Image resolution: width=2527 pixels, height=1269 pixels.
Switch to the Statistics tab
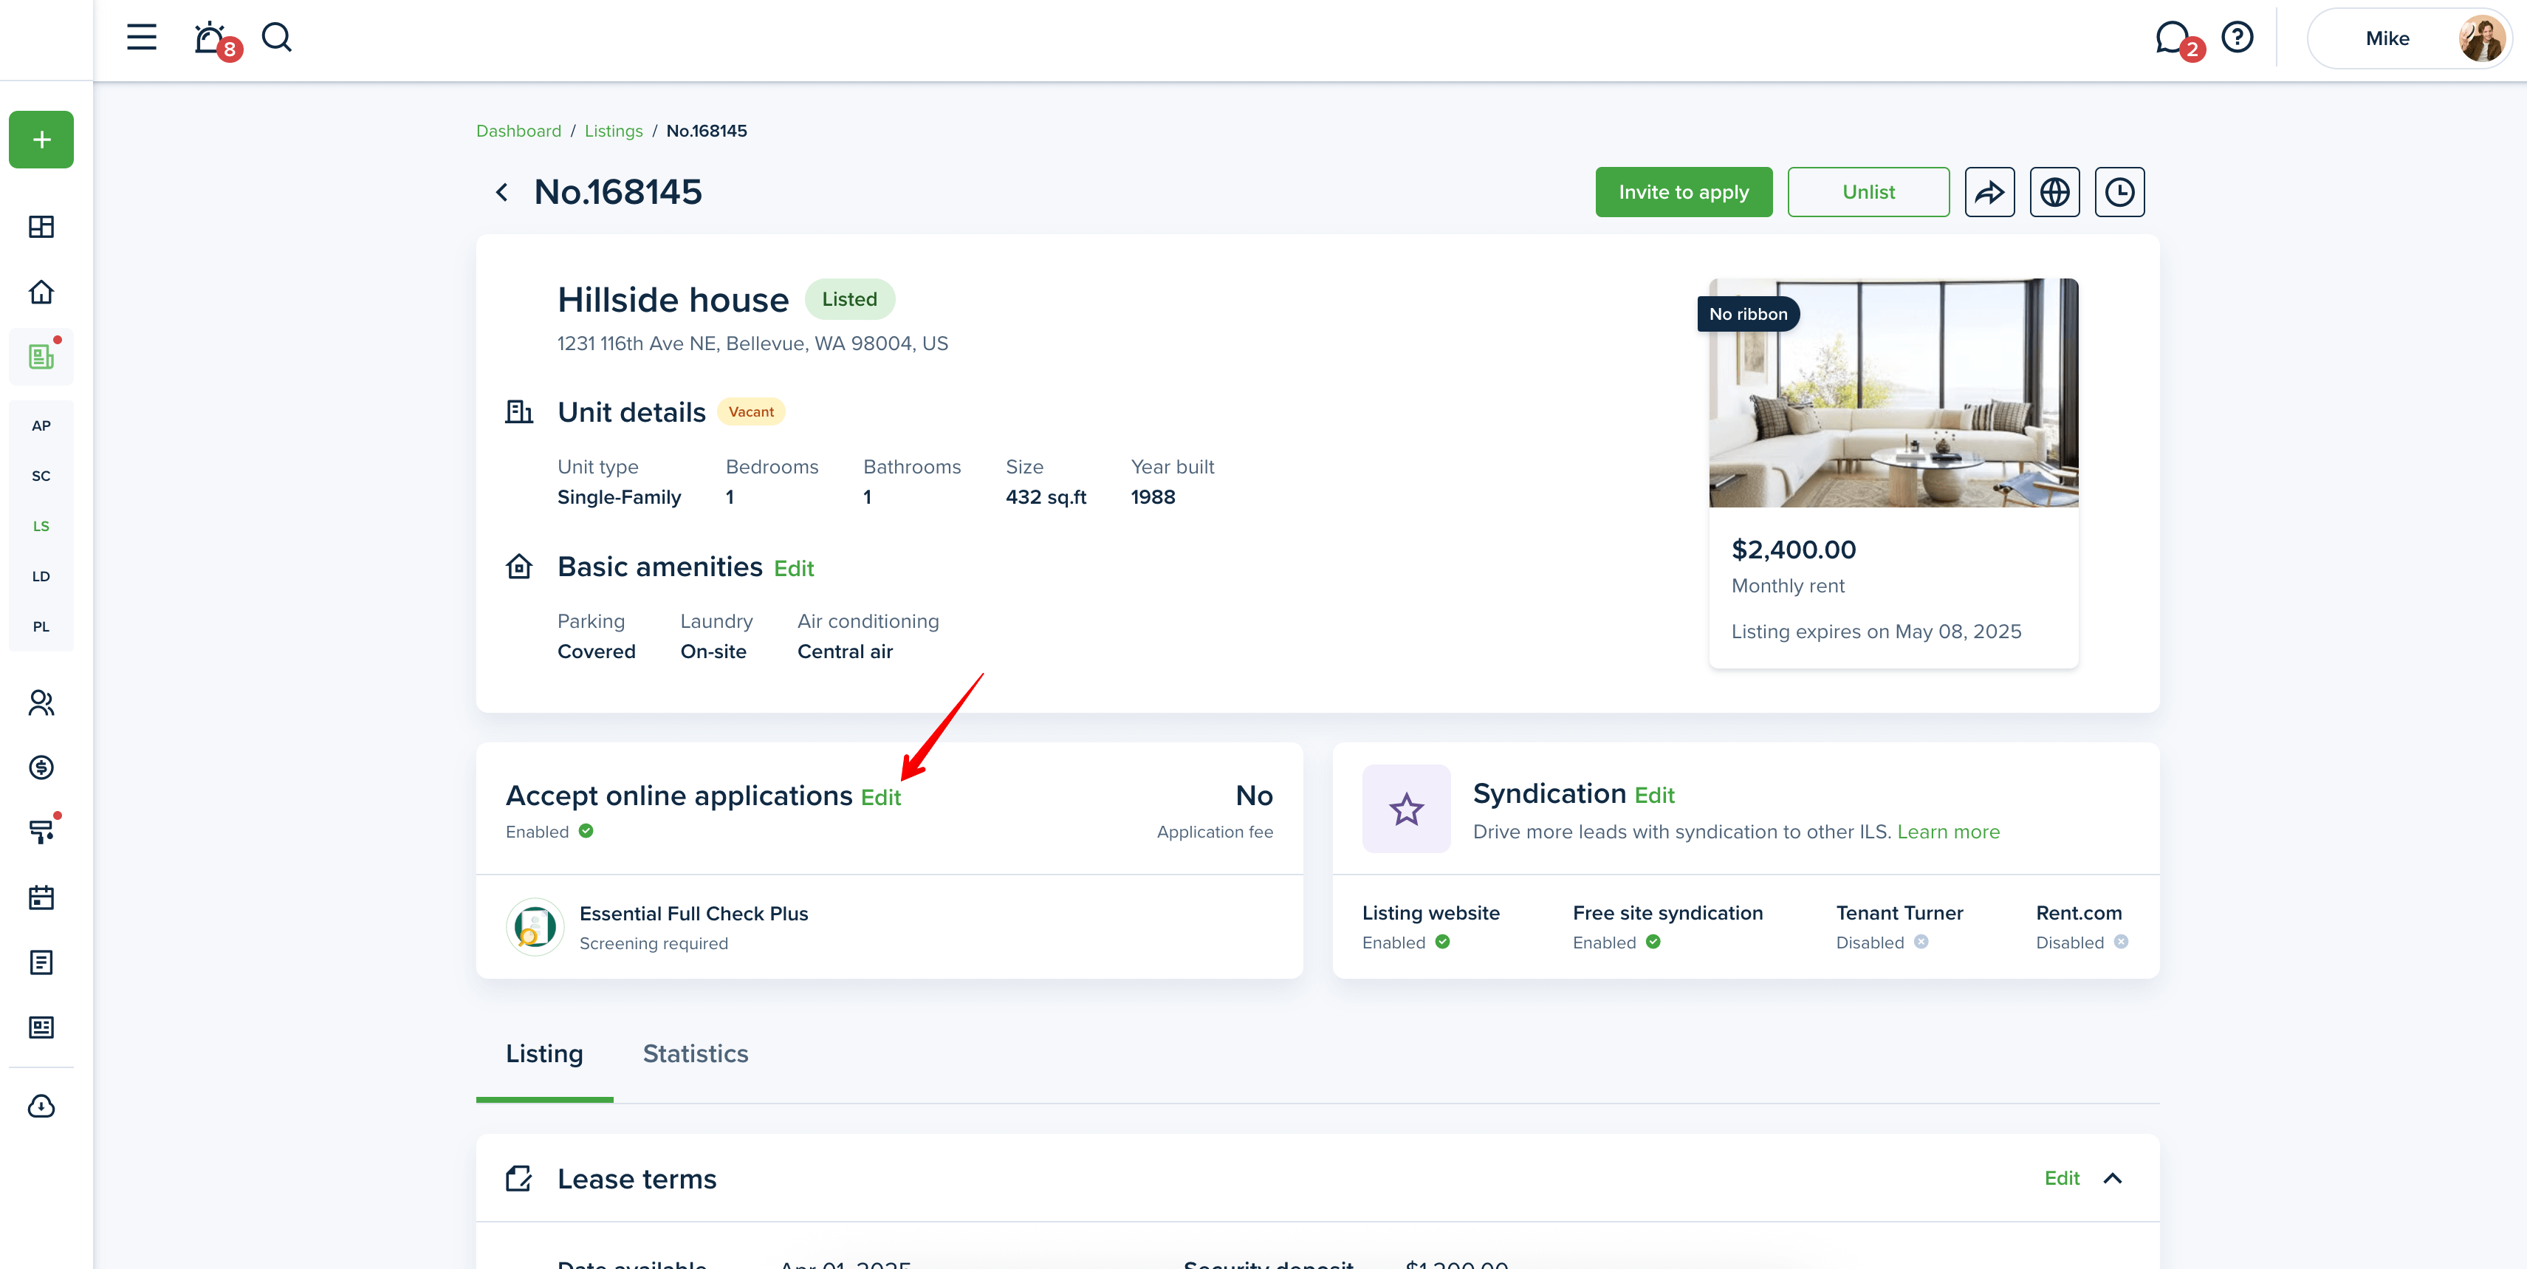tap(696, 1054)
